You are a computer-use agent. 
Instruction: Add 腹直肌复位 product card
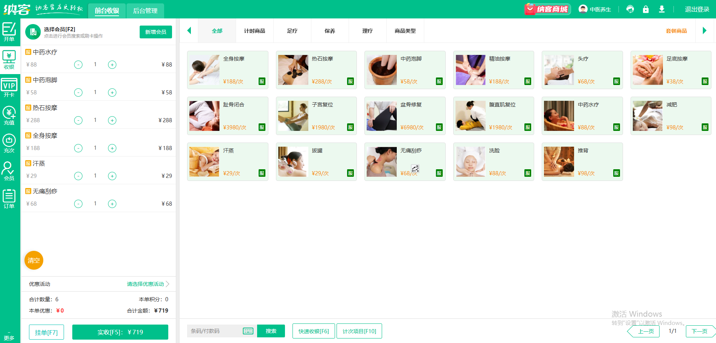click(494, 116)
